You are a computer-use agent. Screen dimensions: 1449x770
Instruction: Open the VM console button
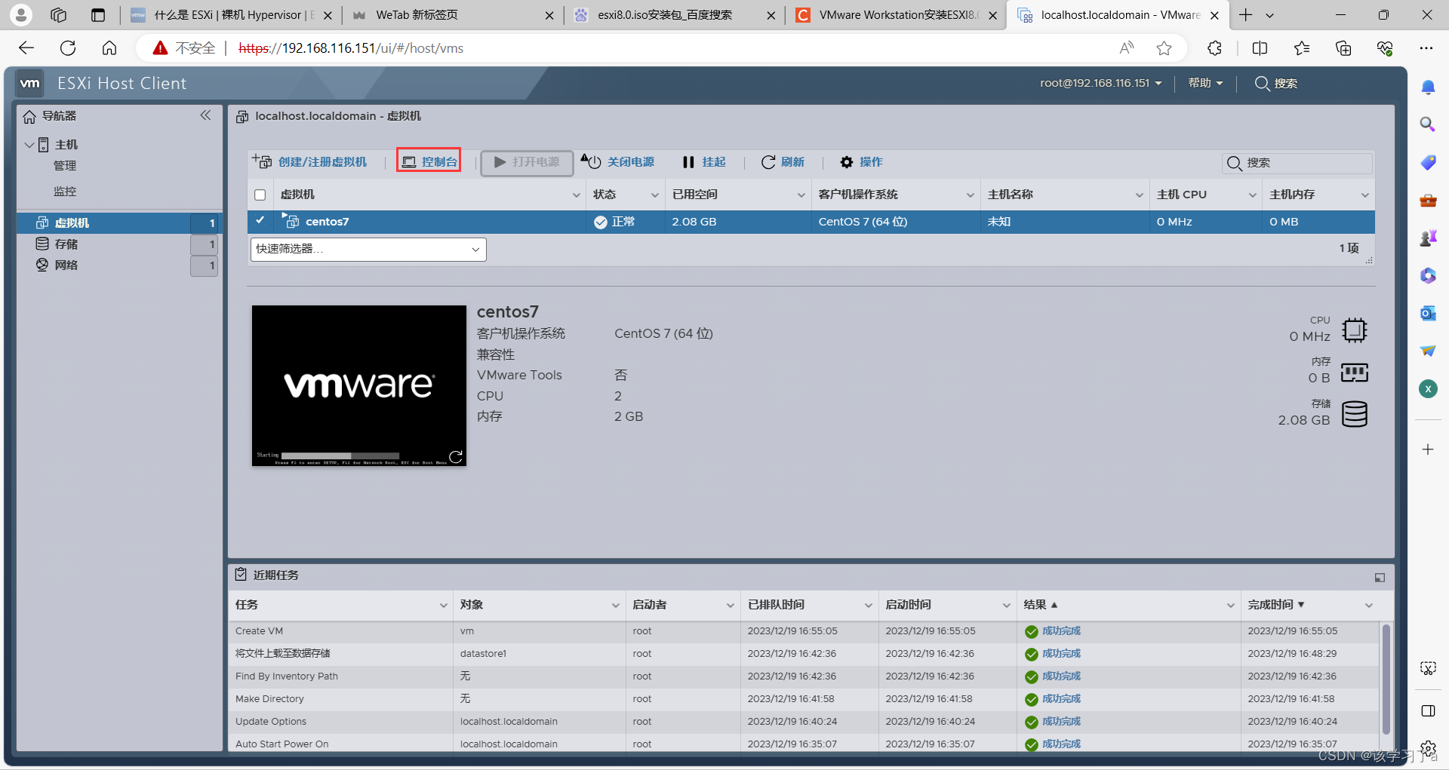429,162
